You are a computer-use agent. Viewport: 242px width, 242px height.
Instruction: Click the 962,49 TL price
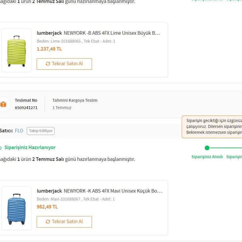(x=47, y=207)
